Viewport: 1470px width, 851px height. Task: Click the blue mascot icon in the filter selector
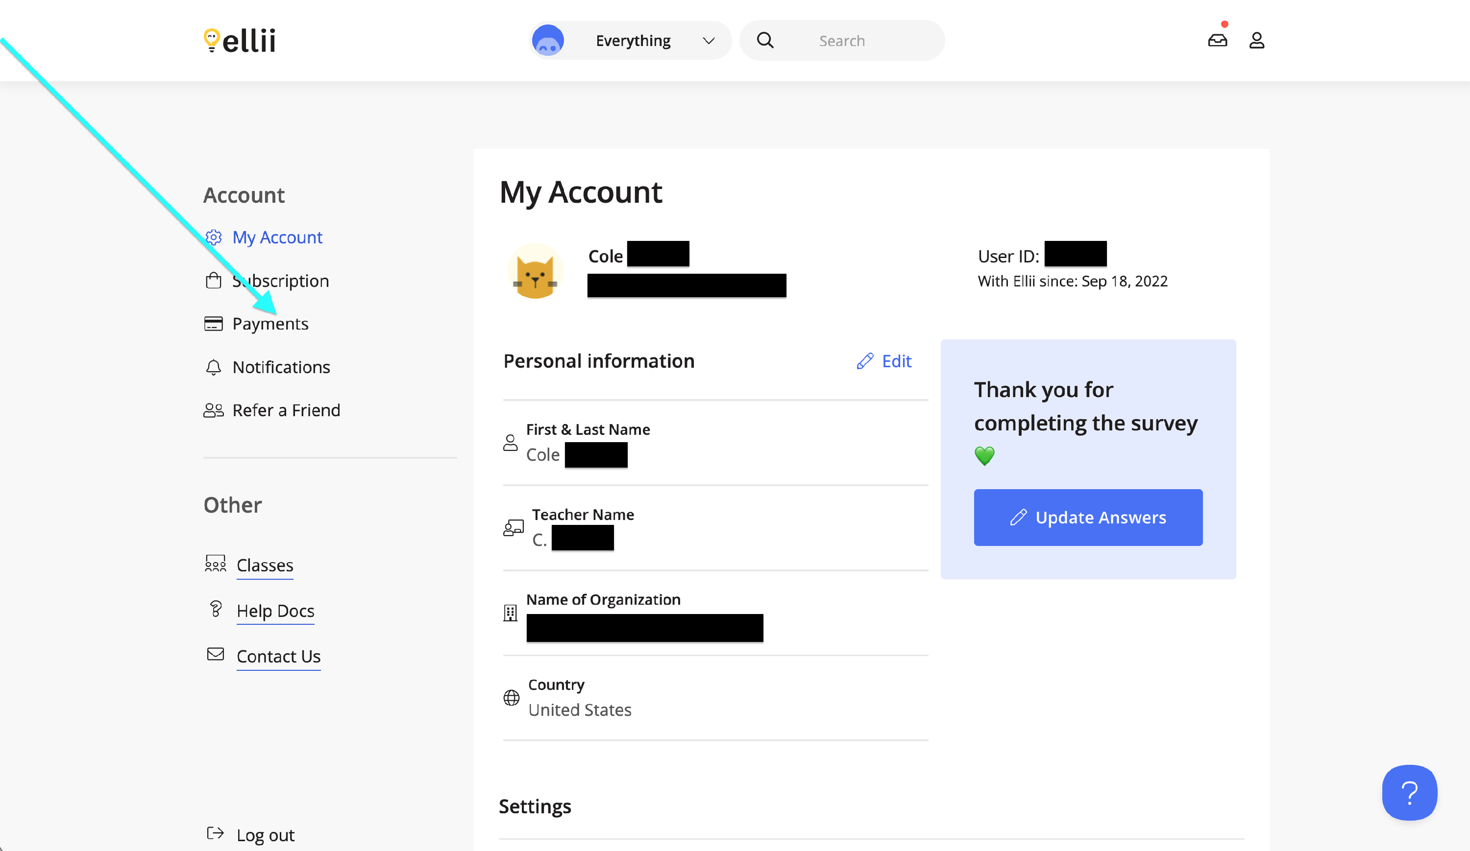coord(548,41)
